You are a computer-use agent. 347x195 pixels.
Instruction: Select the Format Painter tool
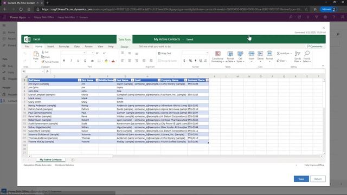click(50, 62)
